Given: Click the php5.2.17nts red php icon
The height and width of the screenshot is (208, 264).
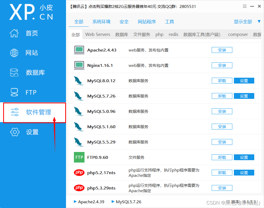Looking at the screenshot, I should [x=79, y=173].
